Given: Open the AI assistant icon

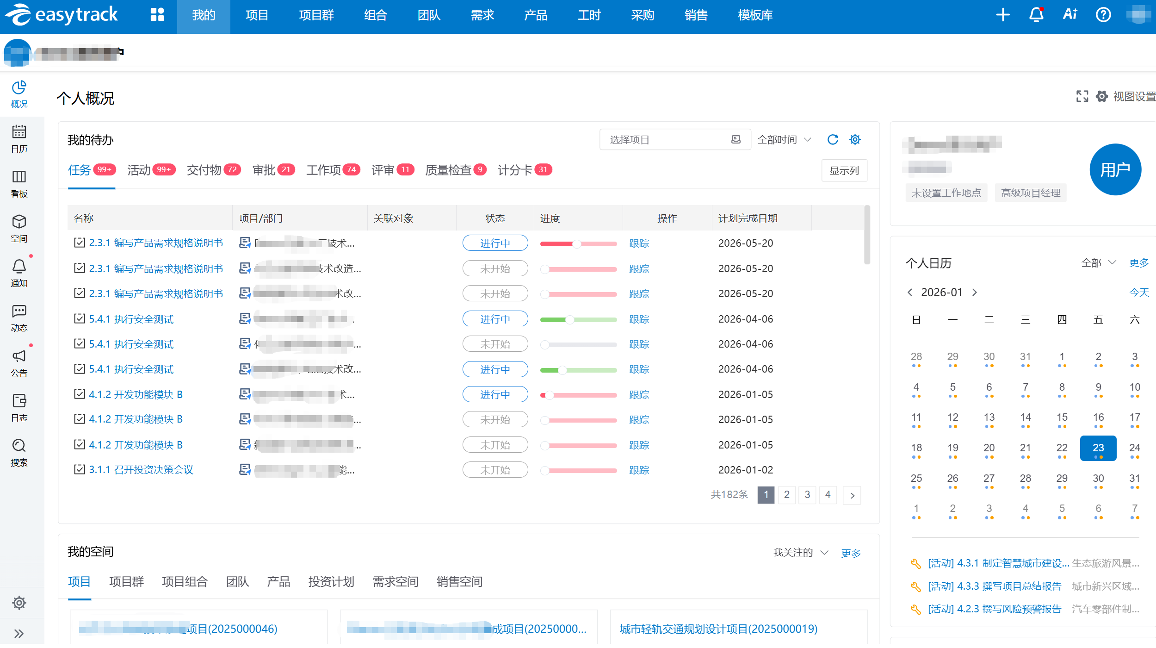Looking at the screenshot, I should point(1070,15).
